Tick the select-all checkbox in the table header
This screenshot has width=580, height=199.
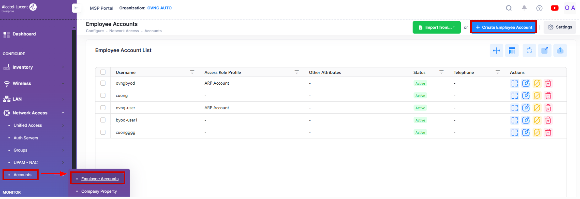(x=103, y=72)
